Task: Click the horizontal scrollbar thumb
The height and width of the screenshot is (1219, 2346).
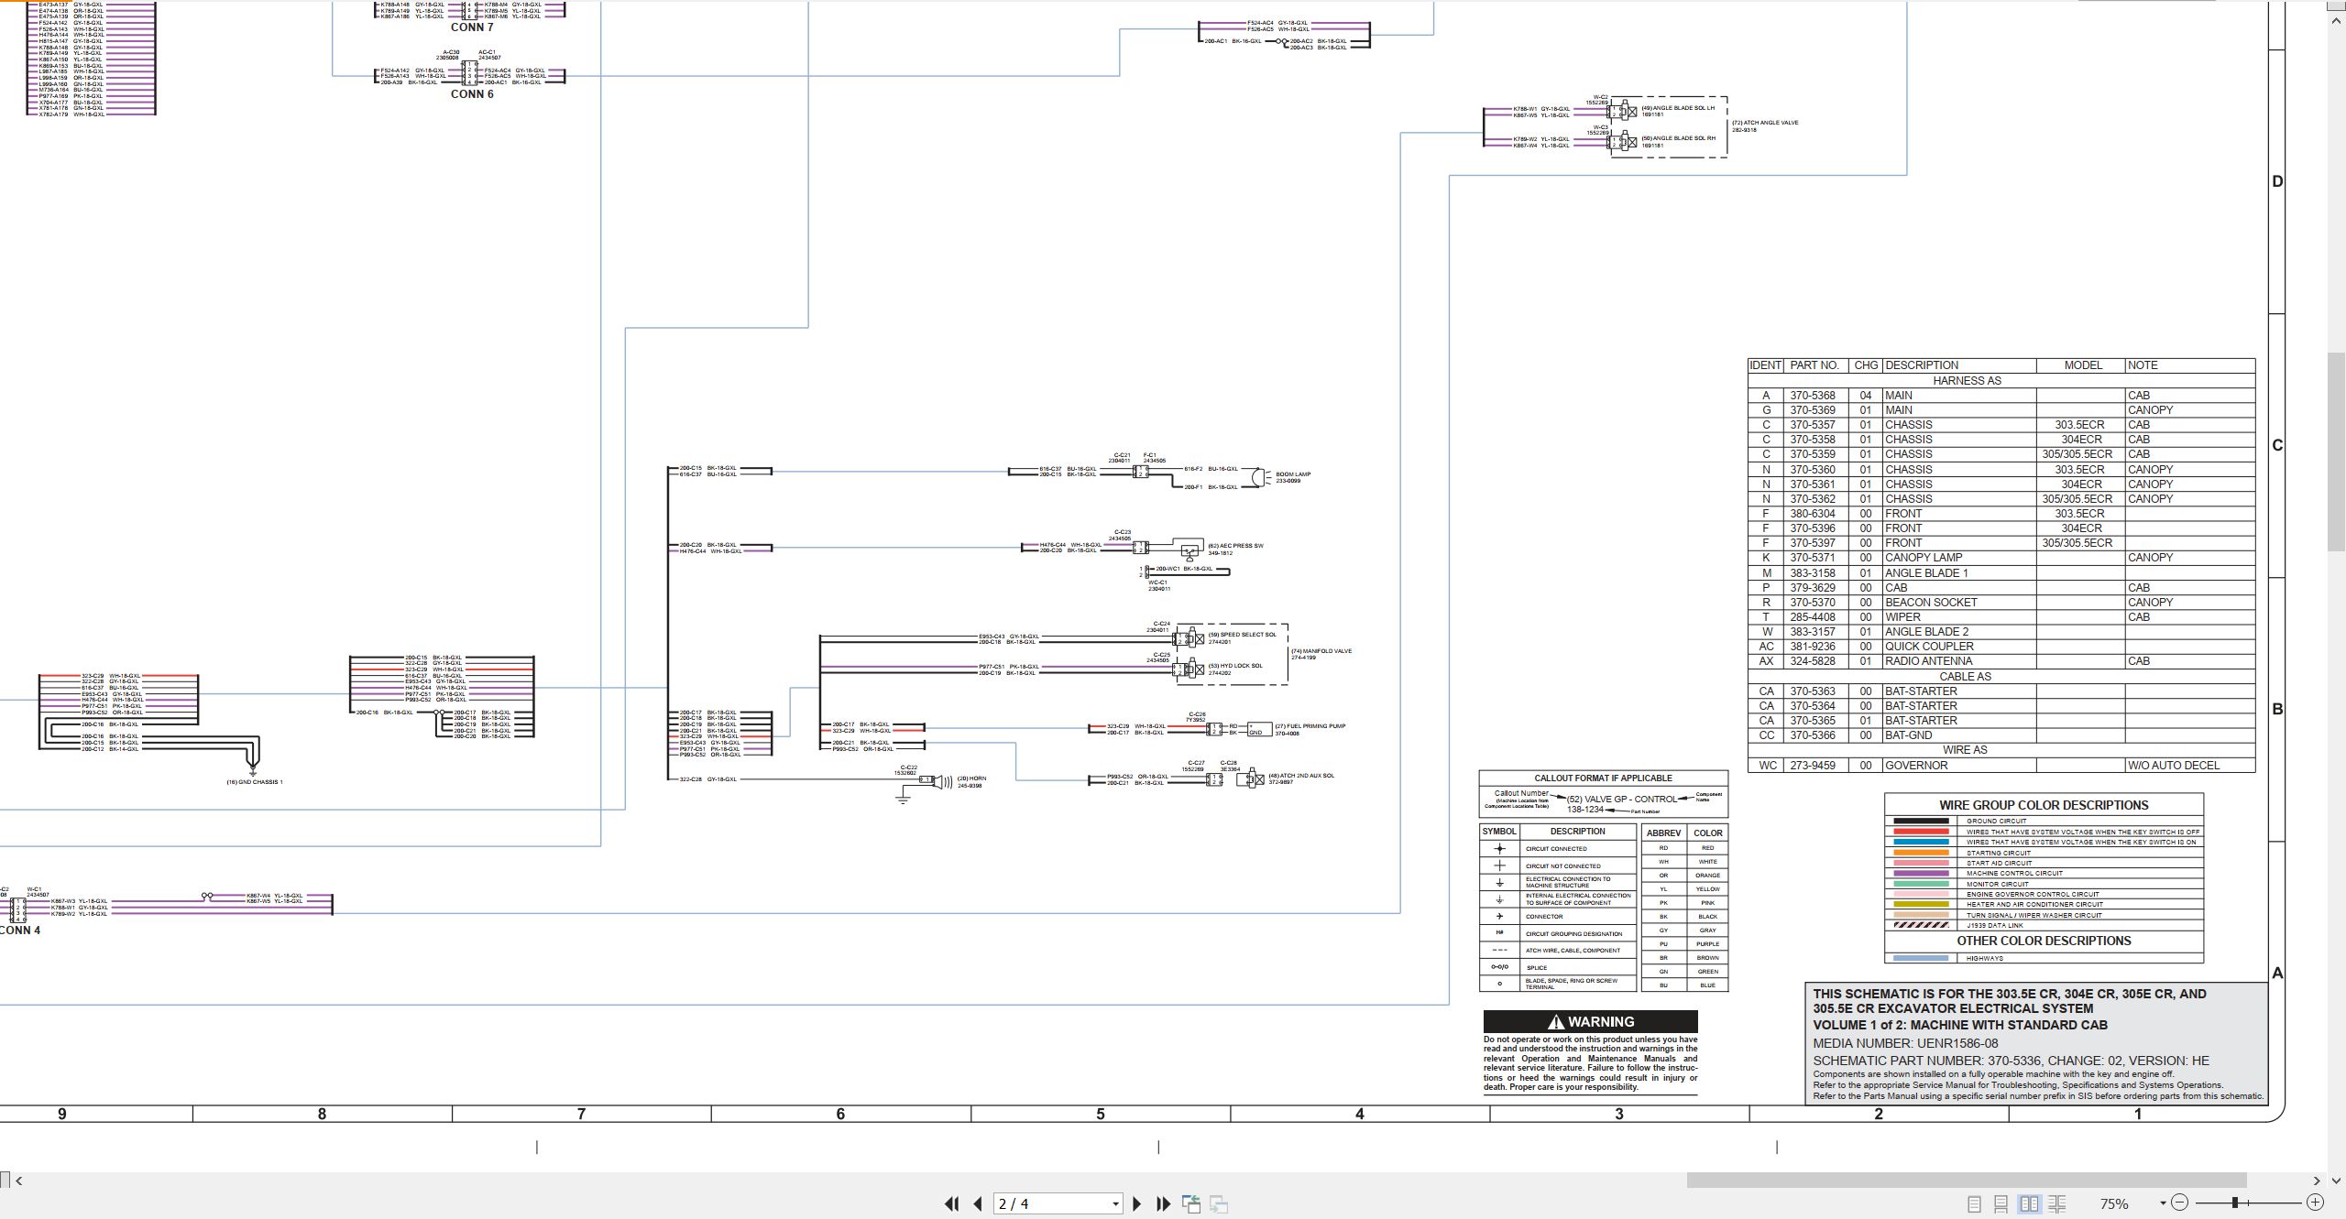Action: pyautogui.click(x=1967, y=1181)
